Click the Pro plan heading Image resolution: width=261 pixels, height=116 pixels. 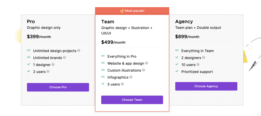pyautogui.click(x=31, y=22)
